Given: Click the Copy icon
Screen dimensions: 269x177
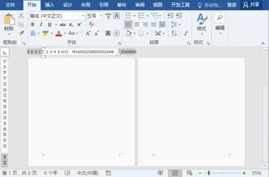Looking at the screenshot, I should point(21,24).
